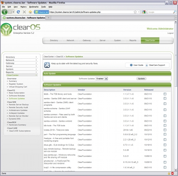
Task: Open Remote Server Backup link
Action: point(19,105)
